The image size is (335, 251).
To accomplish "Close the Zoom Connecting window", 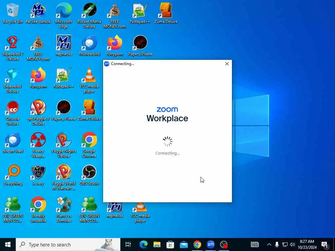I will coord(227,64).
